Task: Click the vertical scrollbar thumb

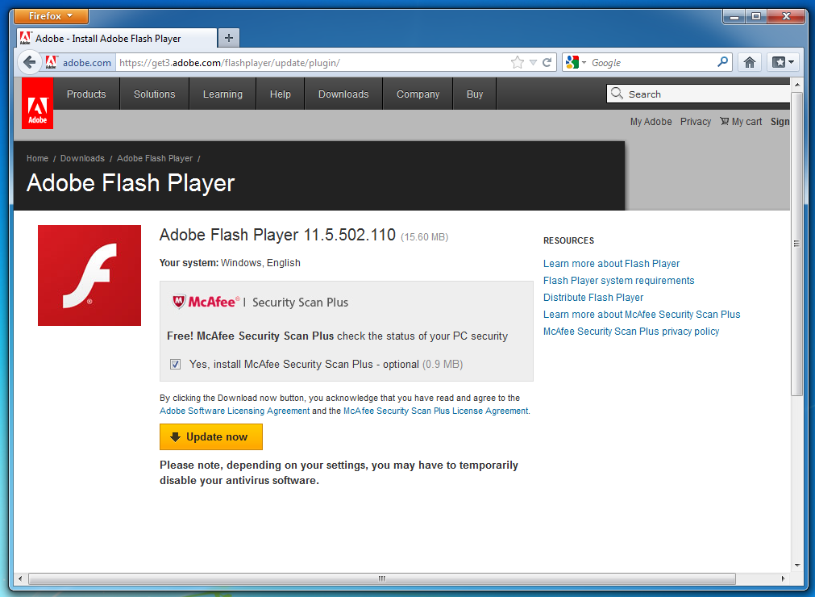Action: tap(796, 244)
